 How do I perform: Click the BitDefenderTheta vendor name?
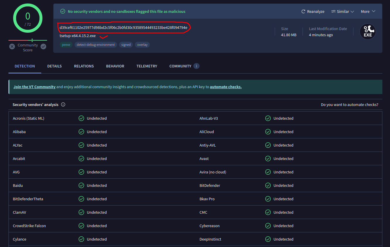[28, 199]
